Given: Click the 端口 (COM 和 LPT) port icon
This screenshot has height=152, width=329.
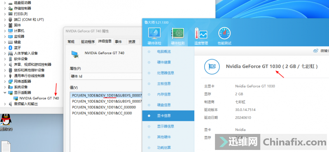Looking at the screenshot, I should click(10, 19).
